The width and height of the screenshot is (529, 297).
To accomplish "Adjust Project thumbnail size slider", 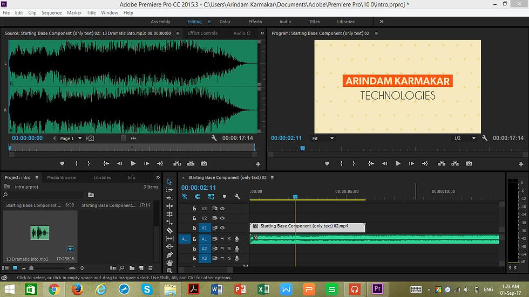I will (x=31, y=268).
